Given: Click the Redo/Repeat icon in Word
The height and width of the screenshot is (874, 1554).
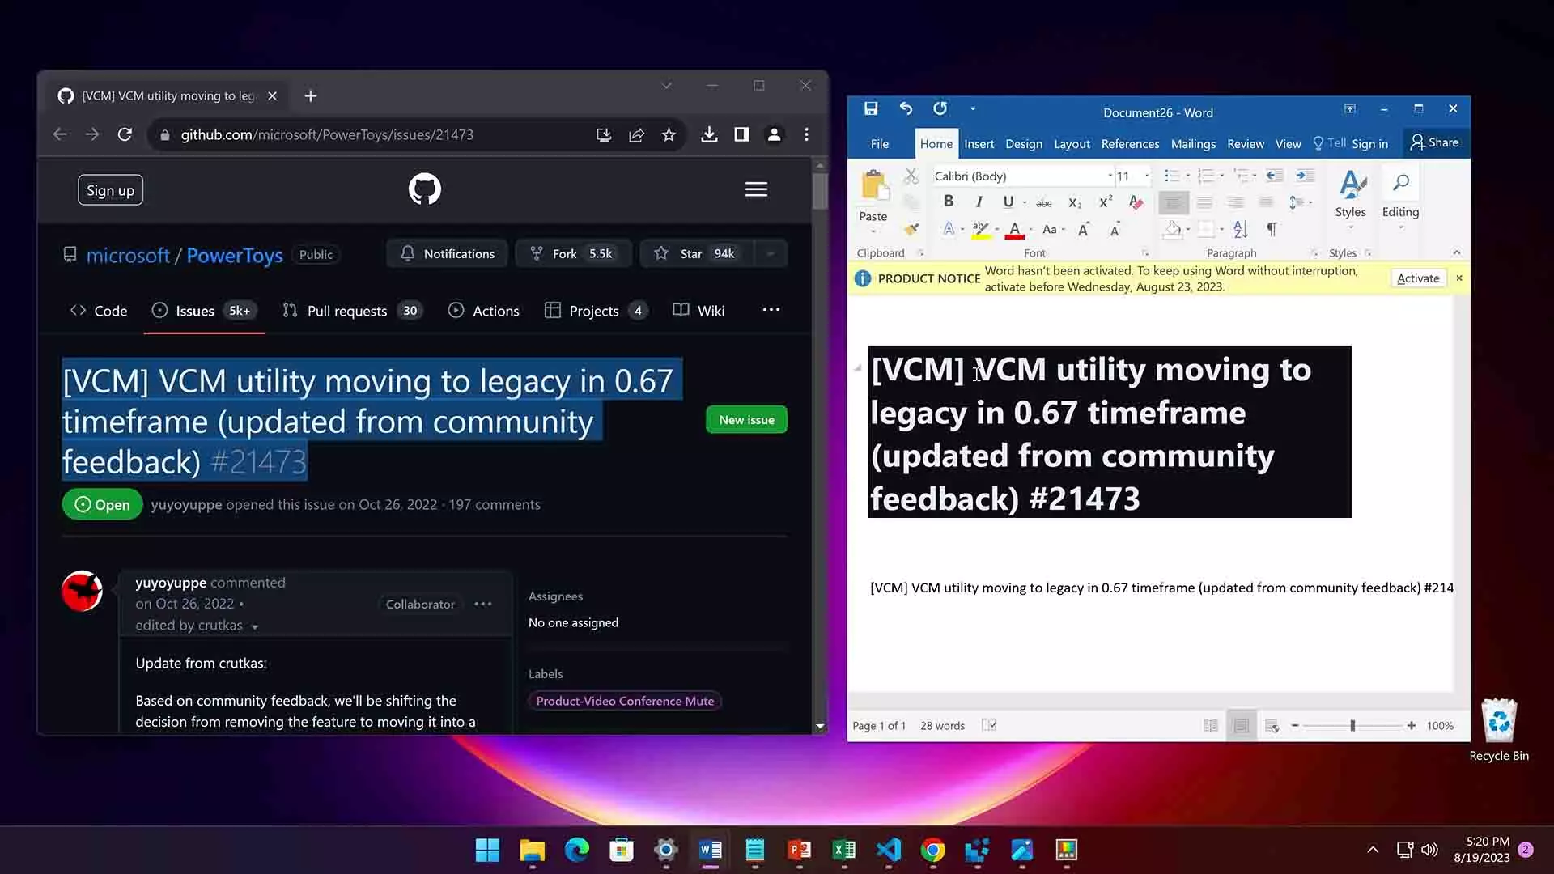Looking at the screenshot, I should [x=940, y=108].
